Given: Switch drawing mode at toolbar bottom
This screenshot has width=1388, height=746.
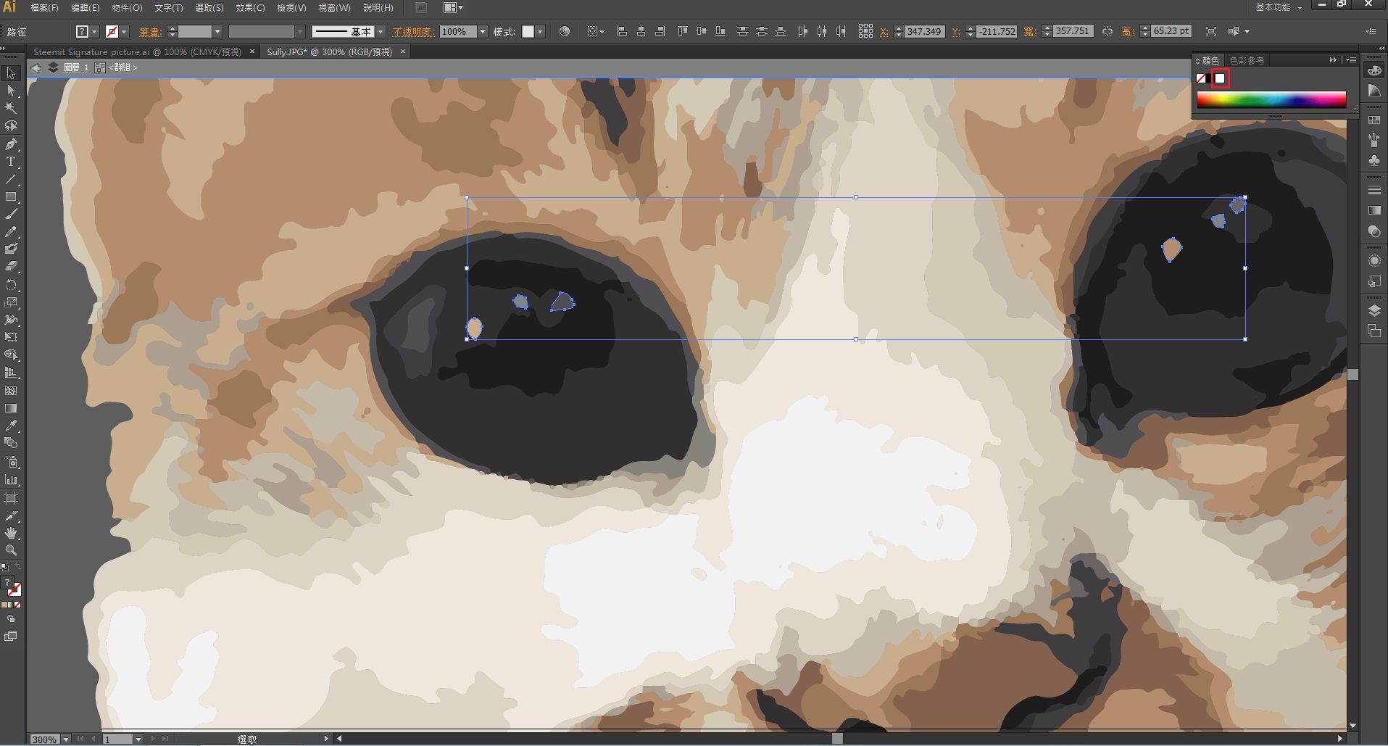Looking at the screenshot, I should point(11,619).
